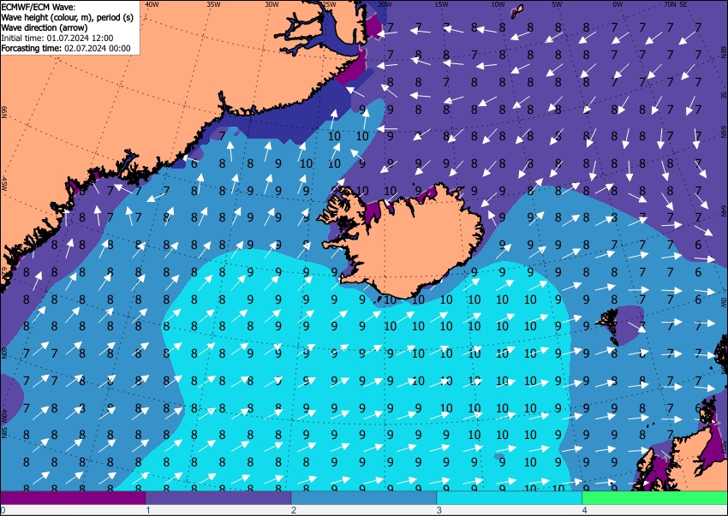Click the purple 0–1 m colour bar segment
The image size is (728, 516).
[x=73, y=497]
